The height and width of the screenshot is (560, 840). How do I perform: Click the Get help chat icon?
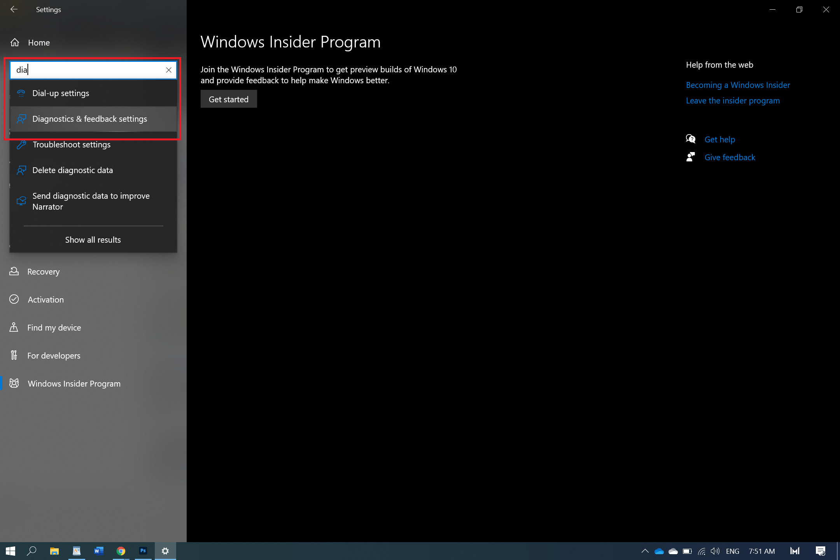pyautogui.click(x=691, y=139)
